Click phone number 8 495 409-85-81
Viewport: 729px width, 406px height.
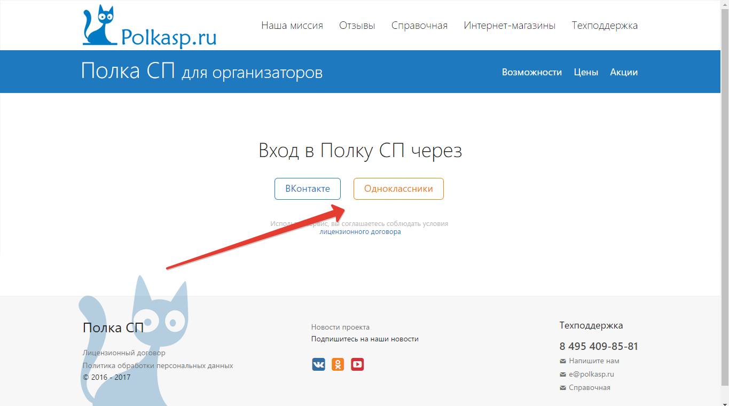click(x=599, y=346)
